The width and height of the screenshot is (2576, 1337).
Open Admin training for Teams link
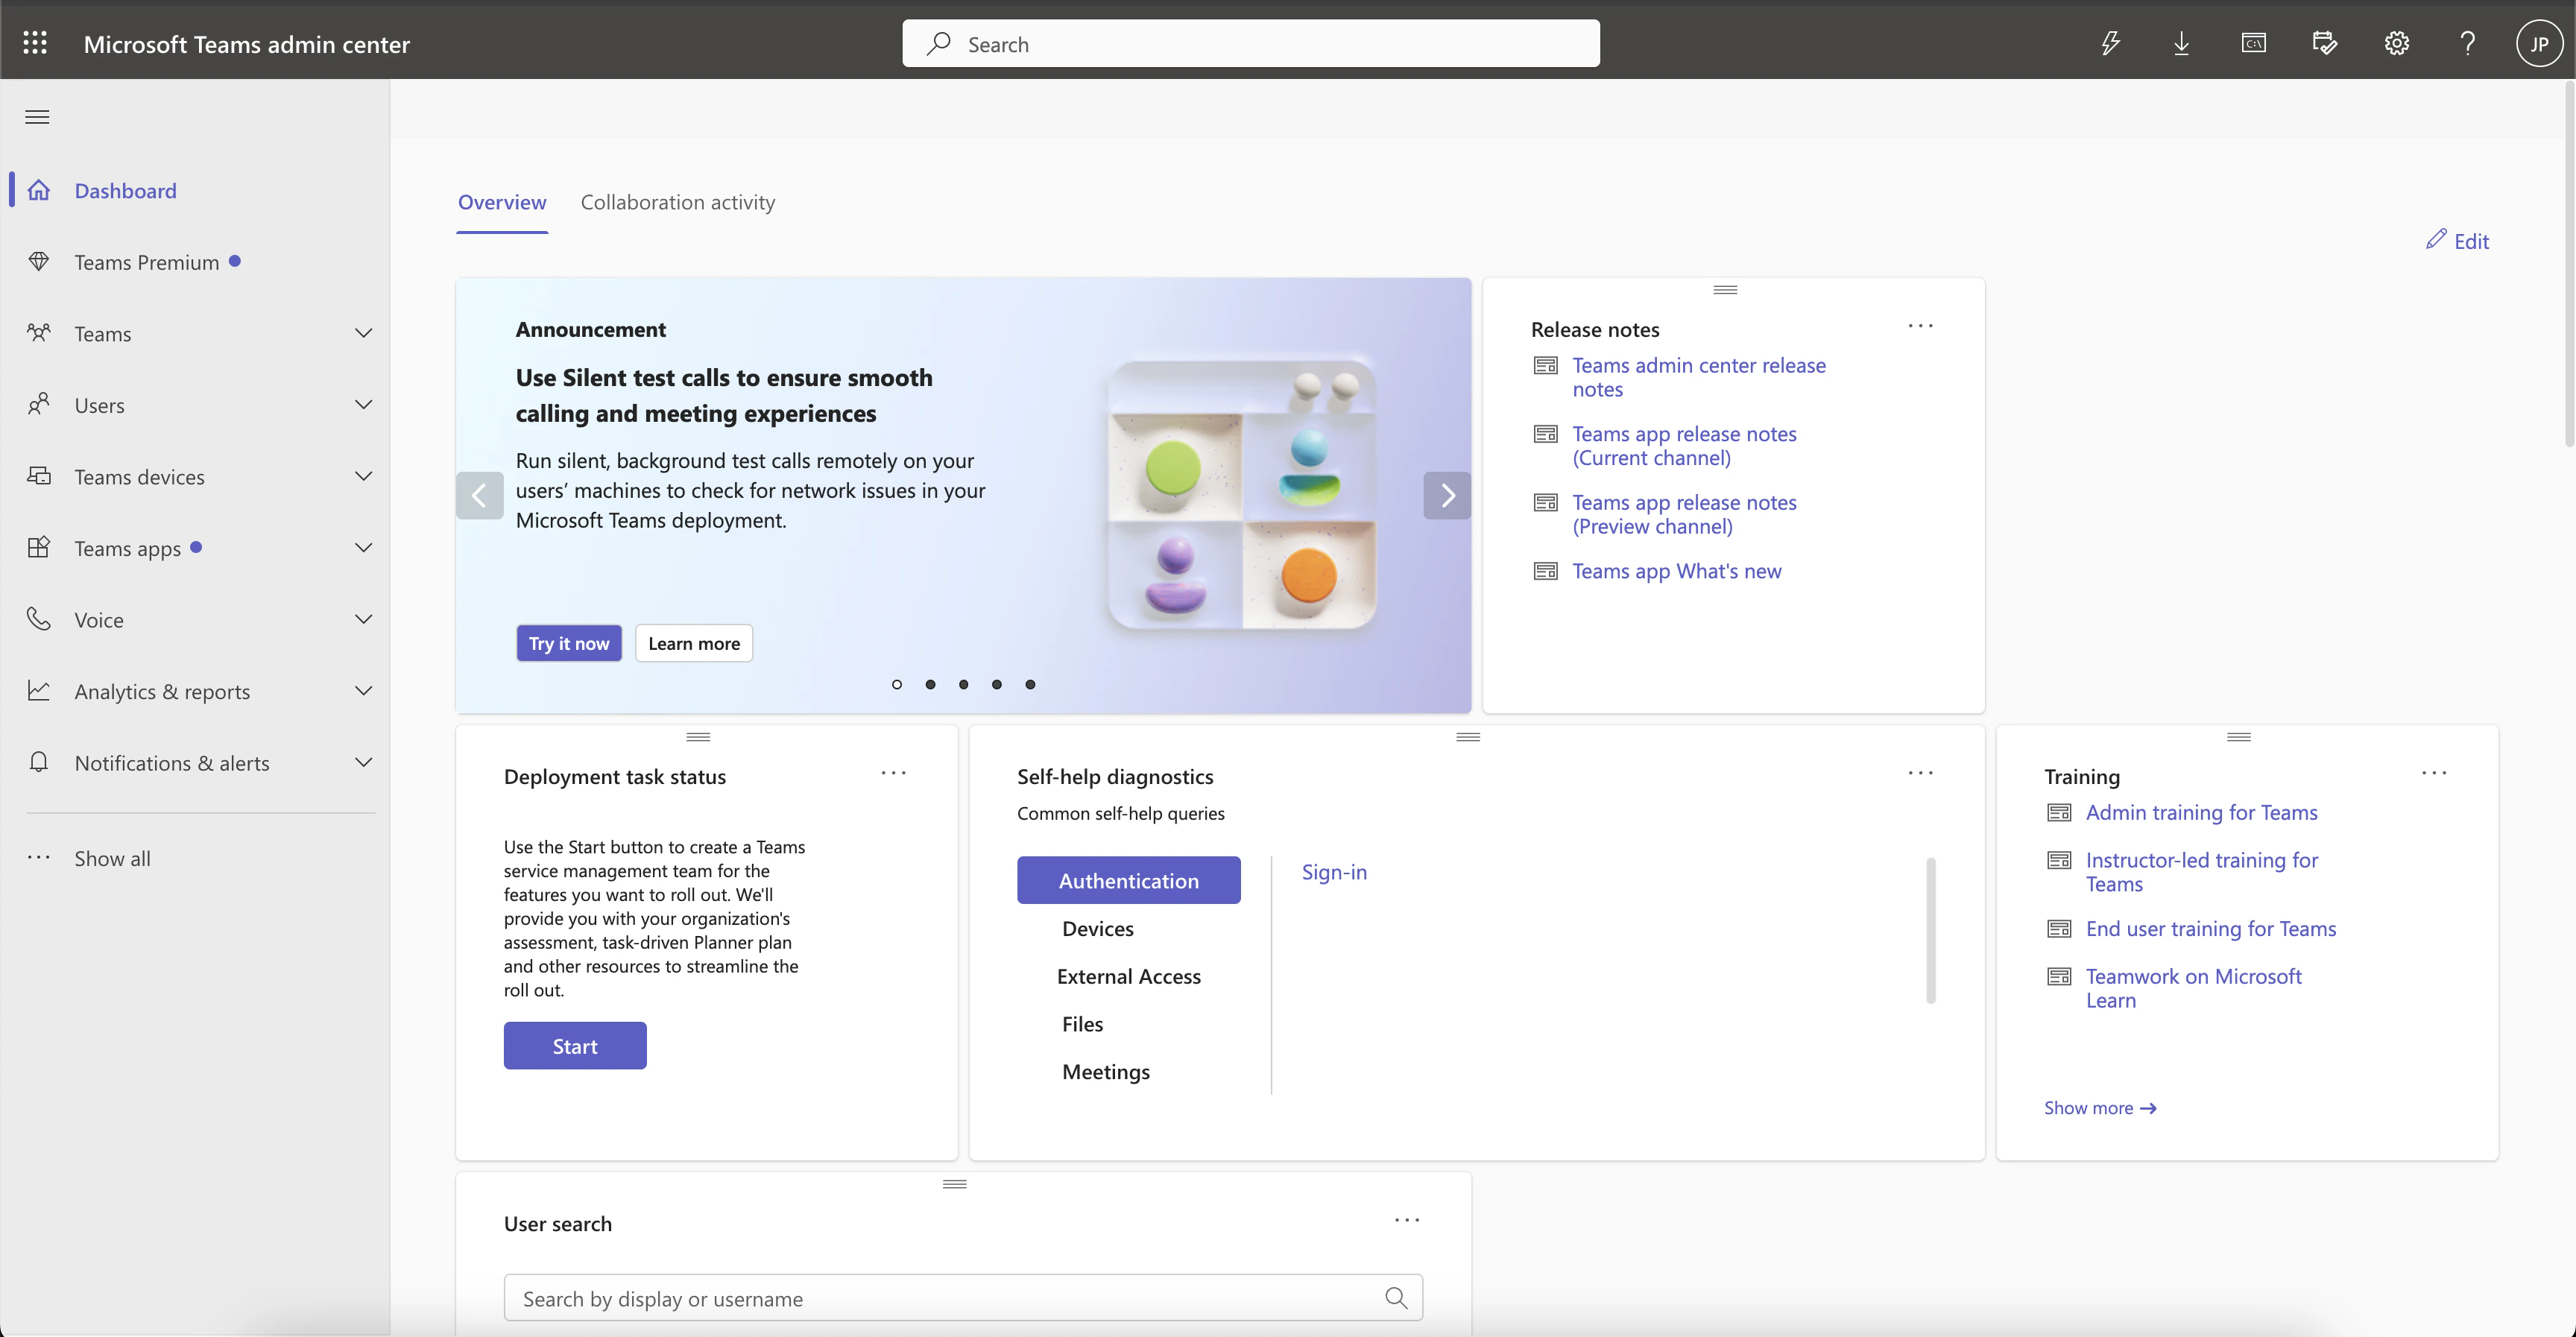click(2202, 812)
